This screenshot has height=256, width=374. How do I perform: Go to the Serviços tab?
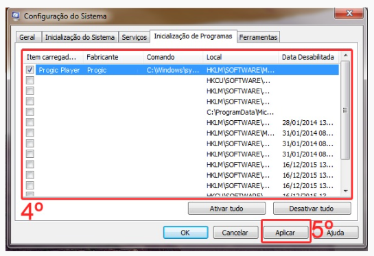(x=135, y=38)
